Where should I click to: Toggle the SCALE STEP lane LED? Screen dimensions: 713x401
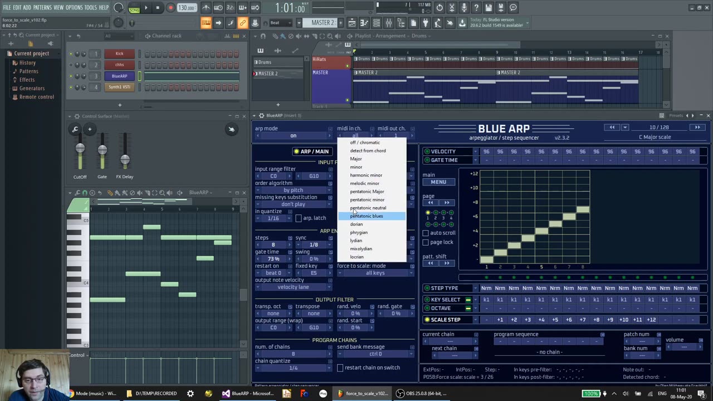point(427,320)
